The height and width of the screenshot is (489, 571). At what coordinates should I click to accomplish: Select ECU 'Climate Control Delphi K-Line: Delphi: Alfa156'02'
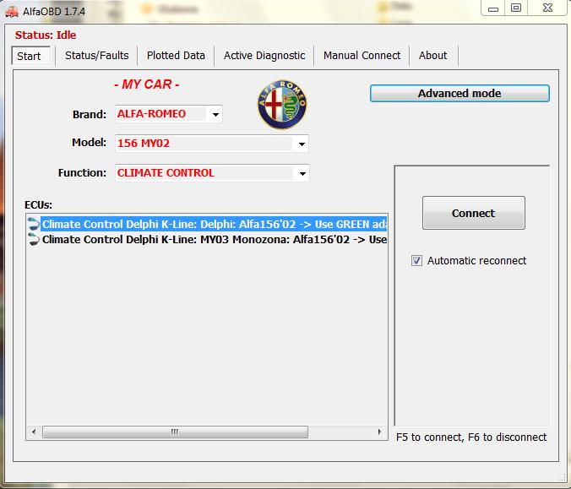tap(215, 224)
